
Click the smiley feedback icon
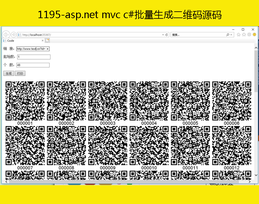click(x=254, y=35)
